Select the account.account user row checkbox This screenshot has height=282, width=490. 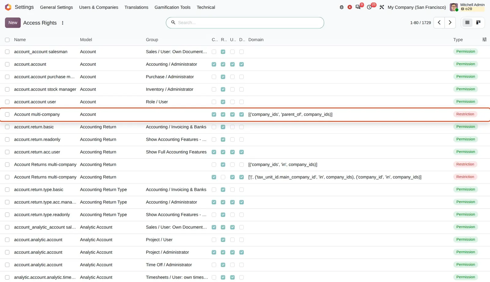pyautogui.click(x=7, y=102)
